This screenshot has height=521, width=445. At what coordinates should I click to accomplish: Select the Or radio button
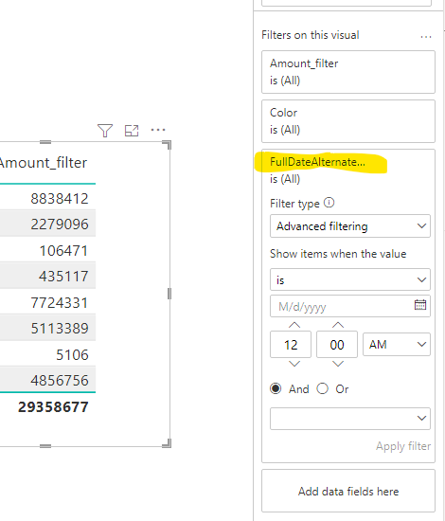tap(323, 388)
